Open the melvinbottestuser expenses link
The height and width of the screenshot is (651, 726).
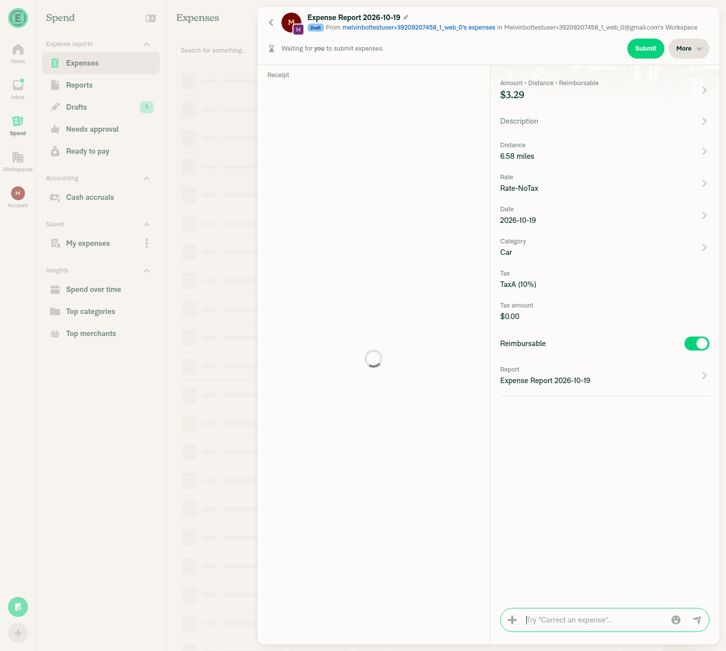pos(419,28)
